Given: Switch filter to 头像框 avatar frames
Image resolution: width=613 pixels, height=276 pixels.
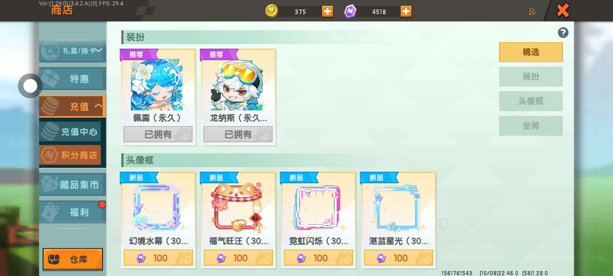Looking at the screenshot, I should pos(531,101).
